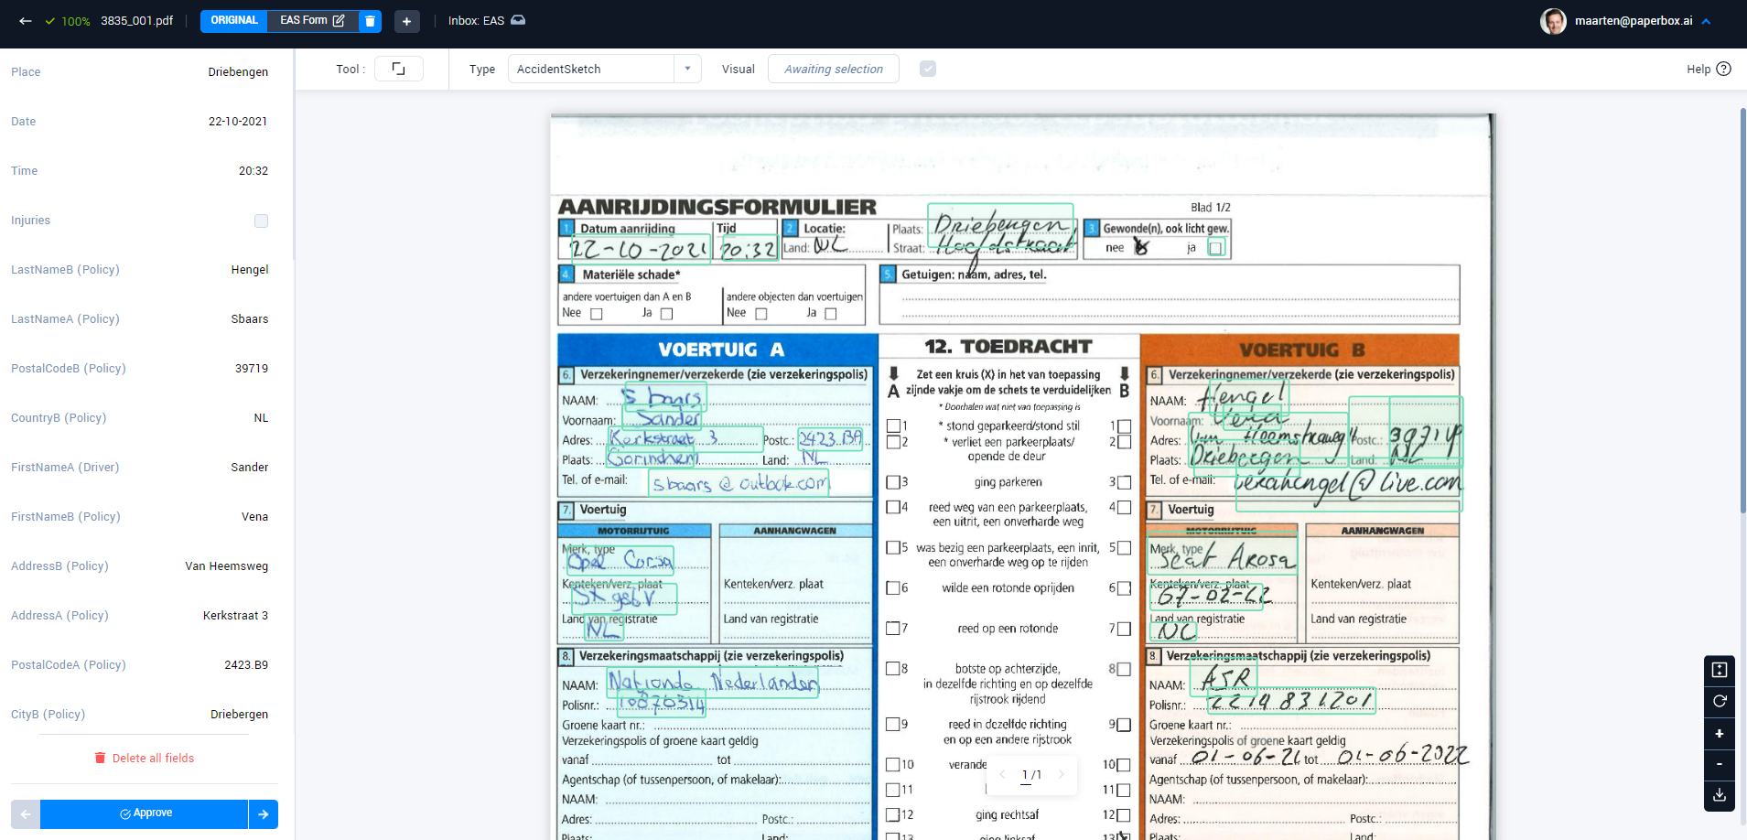Rotate the document with the rotate icon
Screen dimensions: 1747x840
pyautogui.click(x=1719, y=702)
